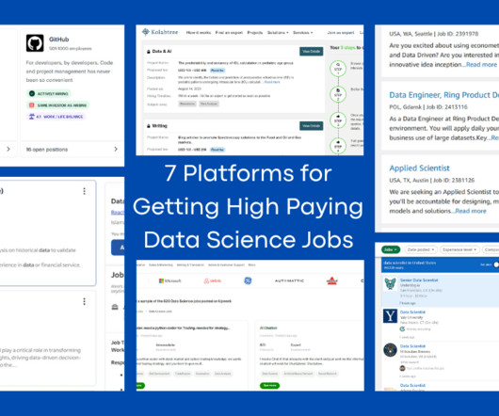Image resolution: width=499 pixels, height=416 pixels.
Task: Click Join as expert link
Action: [341, 33]
